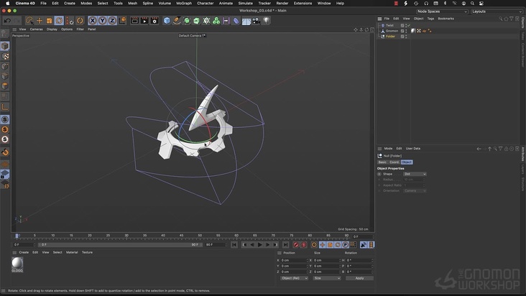Open the Shape dropdown set to Dot
Viewport: 526px width, 296px height.
[x=415, y=174]
